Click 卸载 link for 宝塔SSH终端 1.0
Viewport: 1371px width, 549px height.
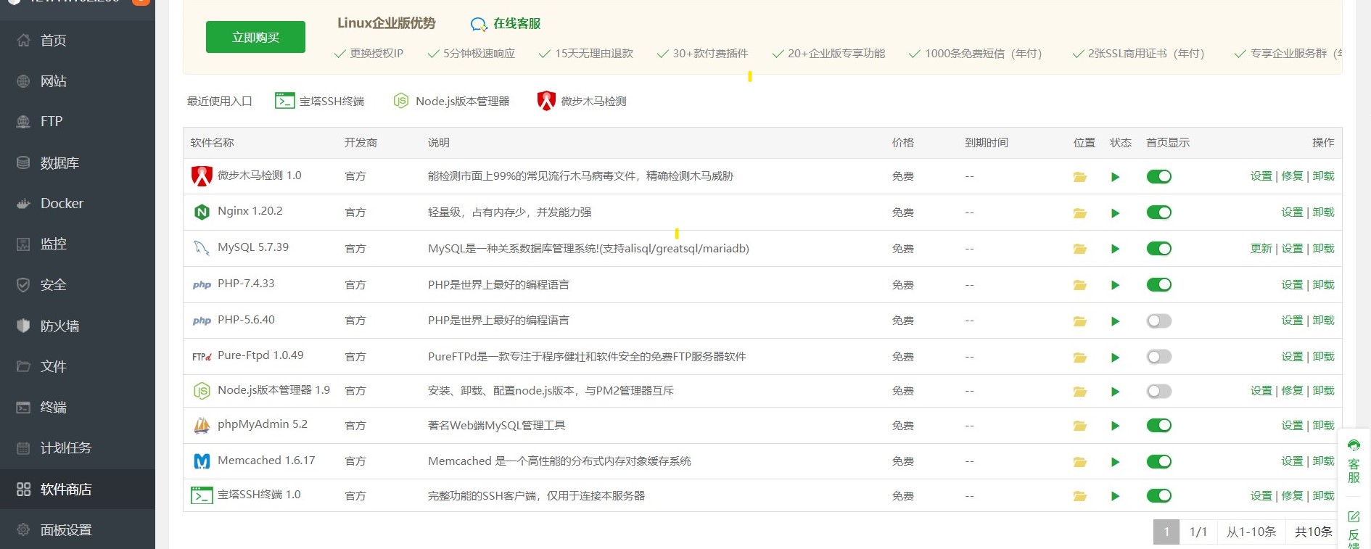[x=1324, y=496]
